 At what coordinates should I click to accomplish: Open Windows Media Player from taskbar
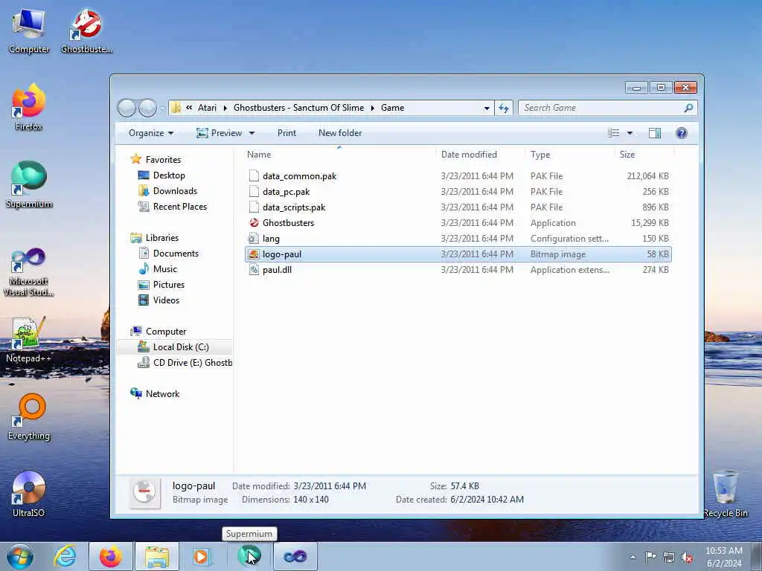click(x=201, y=556)
